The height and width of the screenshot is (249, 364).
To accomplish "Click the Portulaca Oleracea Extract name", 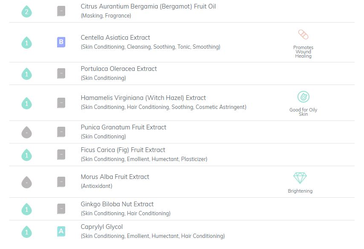I will pos(118,69).
